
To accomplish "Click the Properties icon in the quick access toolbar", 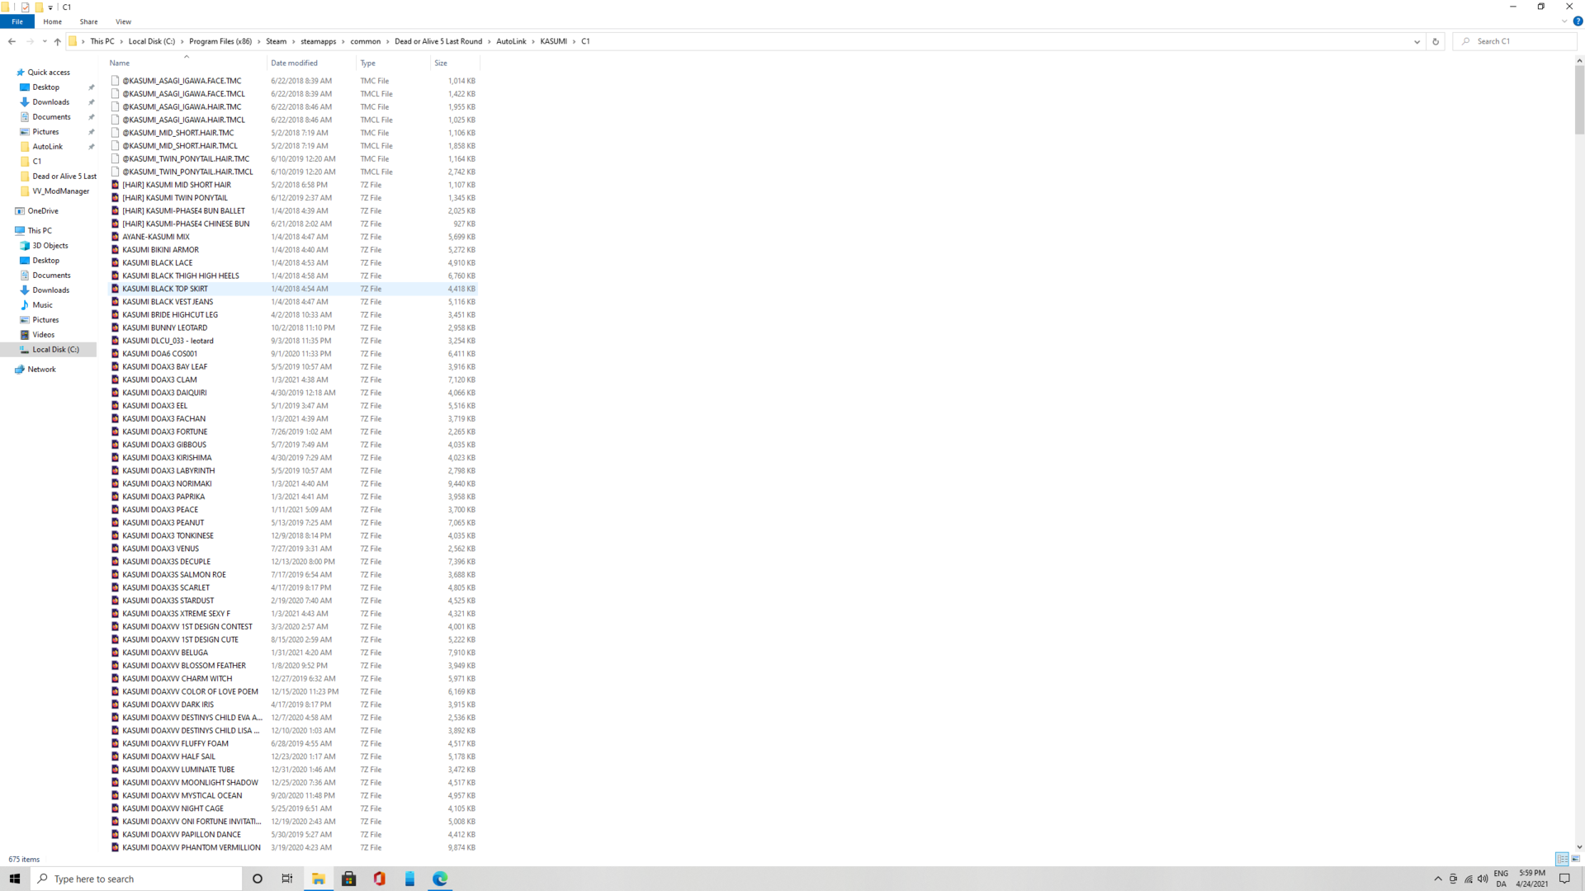I will [x=25, y=7].
